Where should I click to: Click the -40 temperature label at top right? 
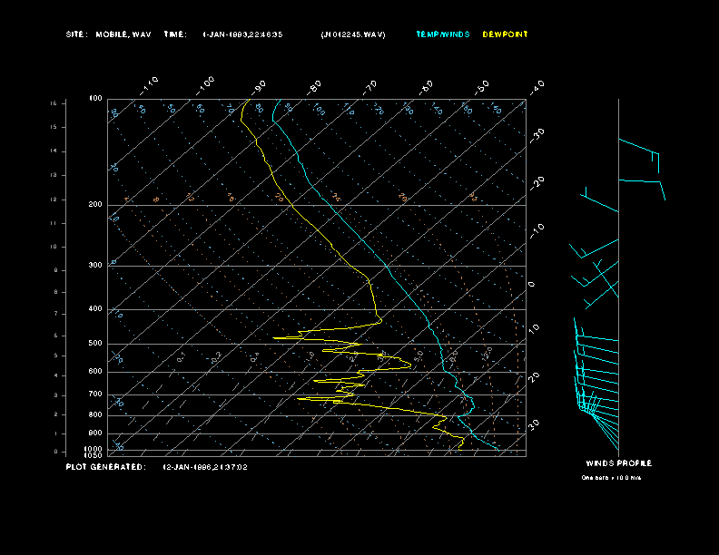point(537,86)
